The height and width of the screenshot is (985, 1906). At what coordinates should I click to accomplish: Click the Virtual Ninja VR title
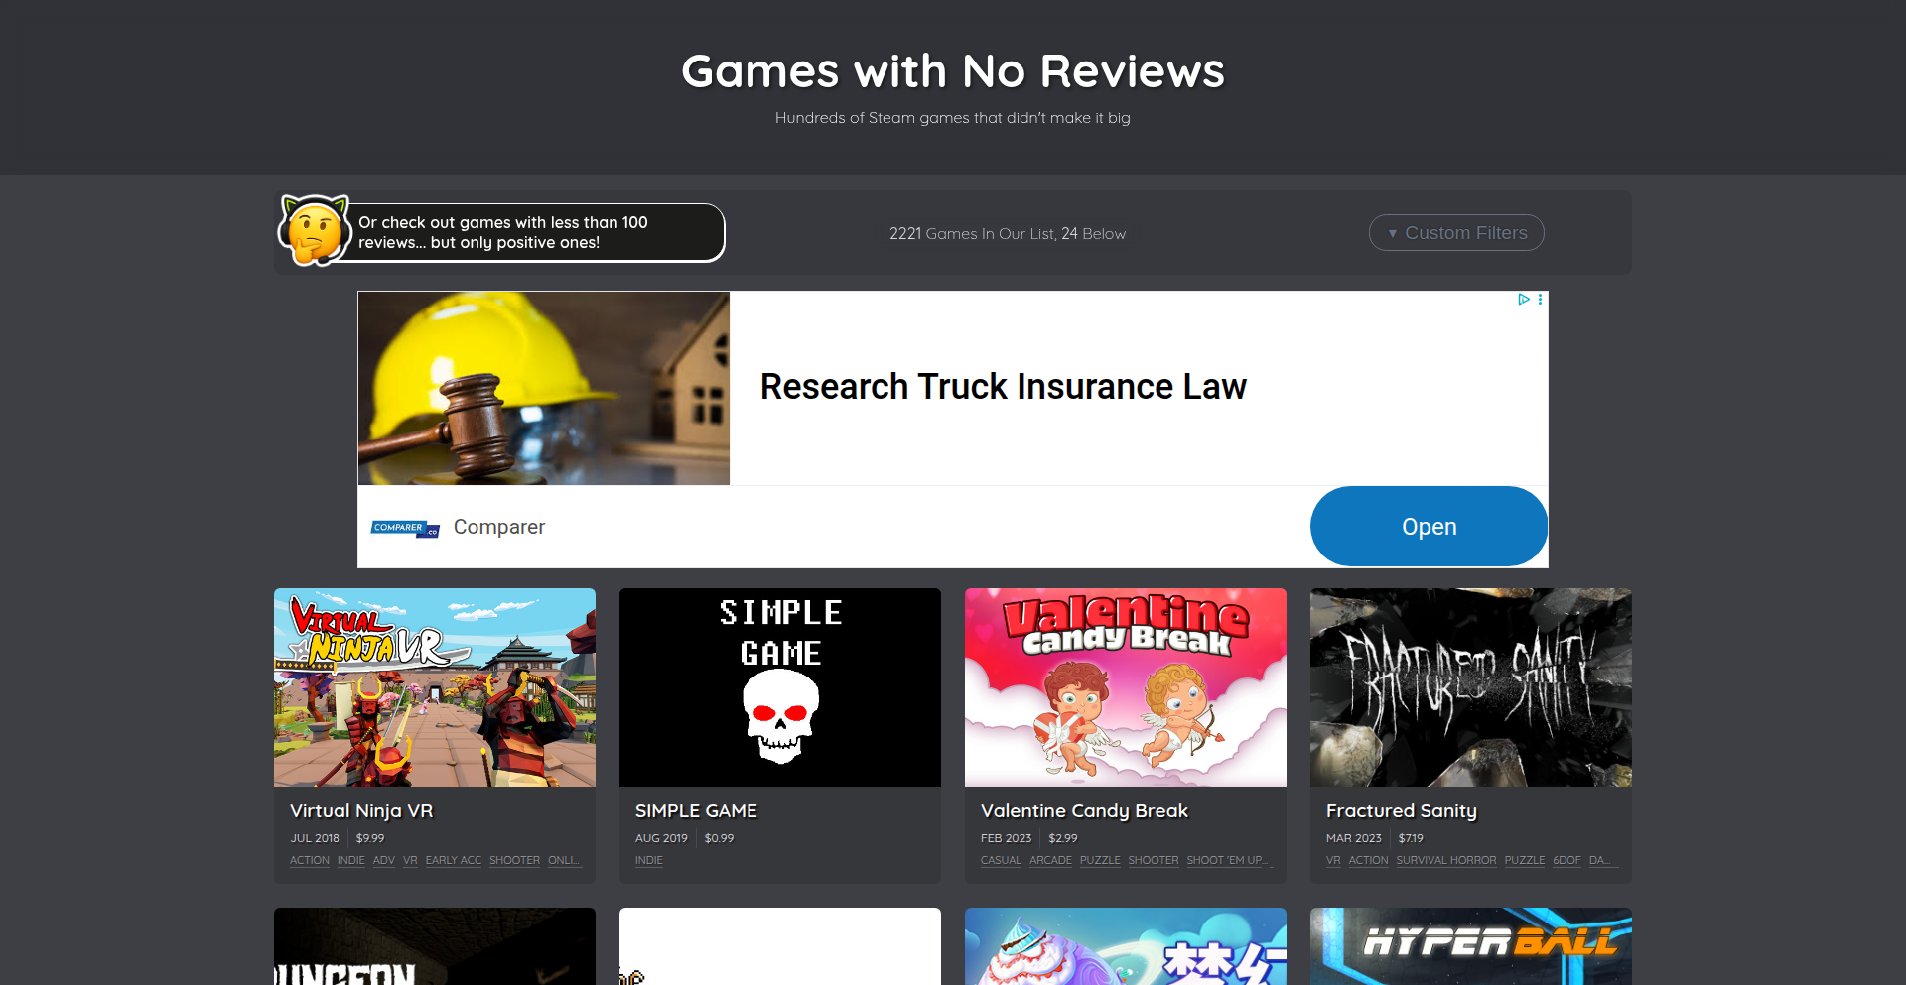pos(361,810)
